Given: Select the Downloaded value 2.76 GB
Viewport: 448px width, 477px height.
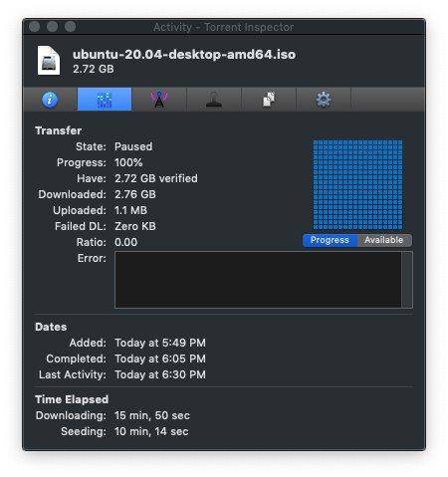Looking at the screenshot, I should point(135,194).
